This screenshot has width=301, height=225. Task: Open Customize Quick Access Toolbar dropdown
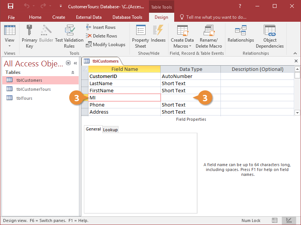61,6
